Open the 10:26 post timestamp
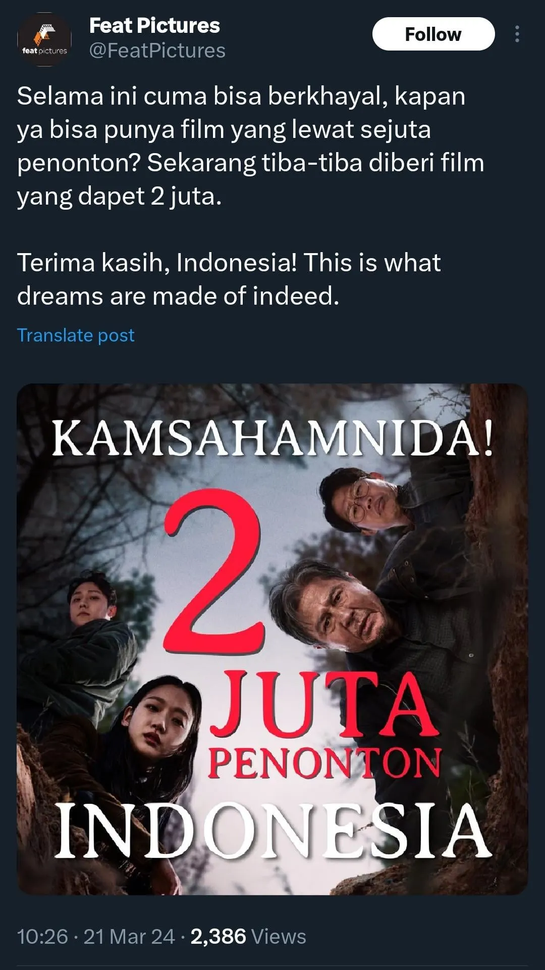The width and height of the screenshot is (545, 970). click(42, 936)
